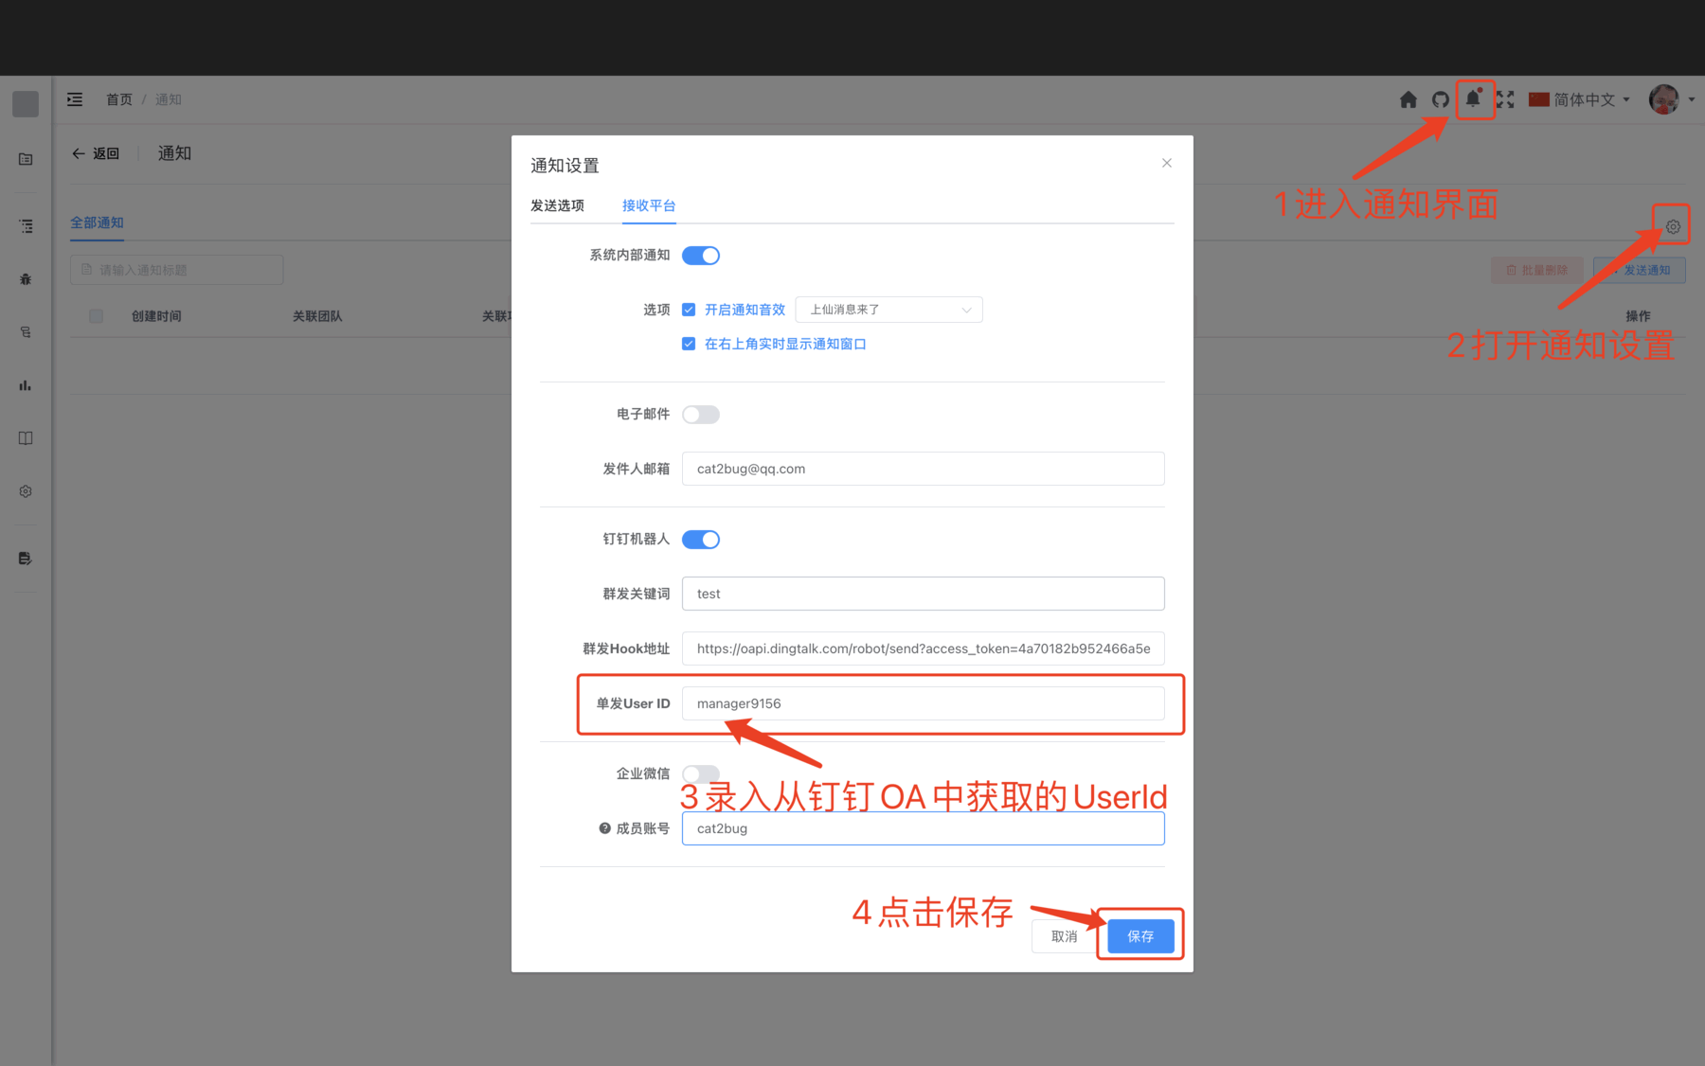Image resolution: width=1705 pixels, height=1066 pixels.
Task: Open the notification bell icon
Action: (x=1473, y=98)
